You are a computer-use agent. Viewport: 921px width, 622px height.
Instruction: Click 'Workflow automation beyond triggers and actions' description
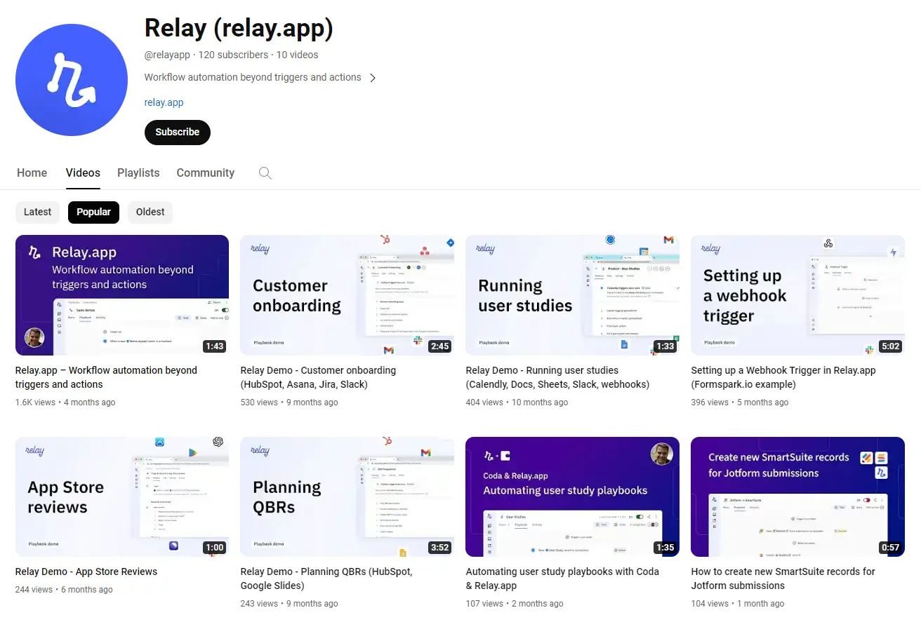point(253,78)
